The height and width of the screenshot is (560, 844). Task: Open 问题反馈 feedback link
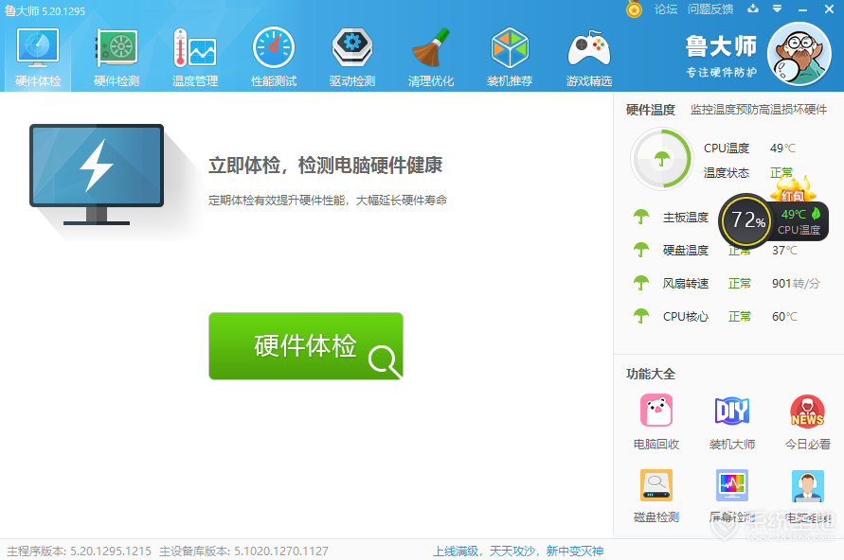tap(710, 9)
